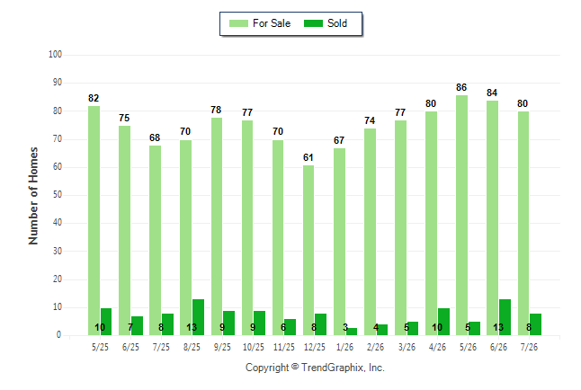The height and width of the screenshot is (390, 581).
Task: Click the 4/26 Sold bar showing 10
Action: click(443, 322)
